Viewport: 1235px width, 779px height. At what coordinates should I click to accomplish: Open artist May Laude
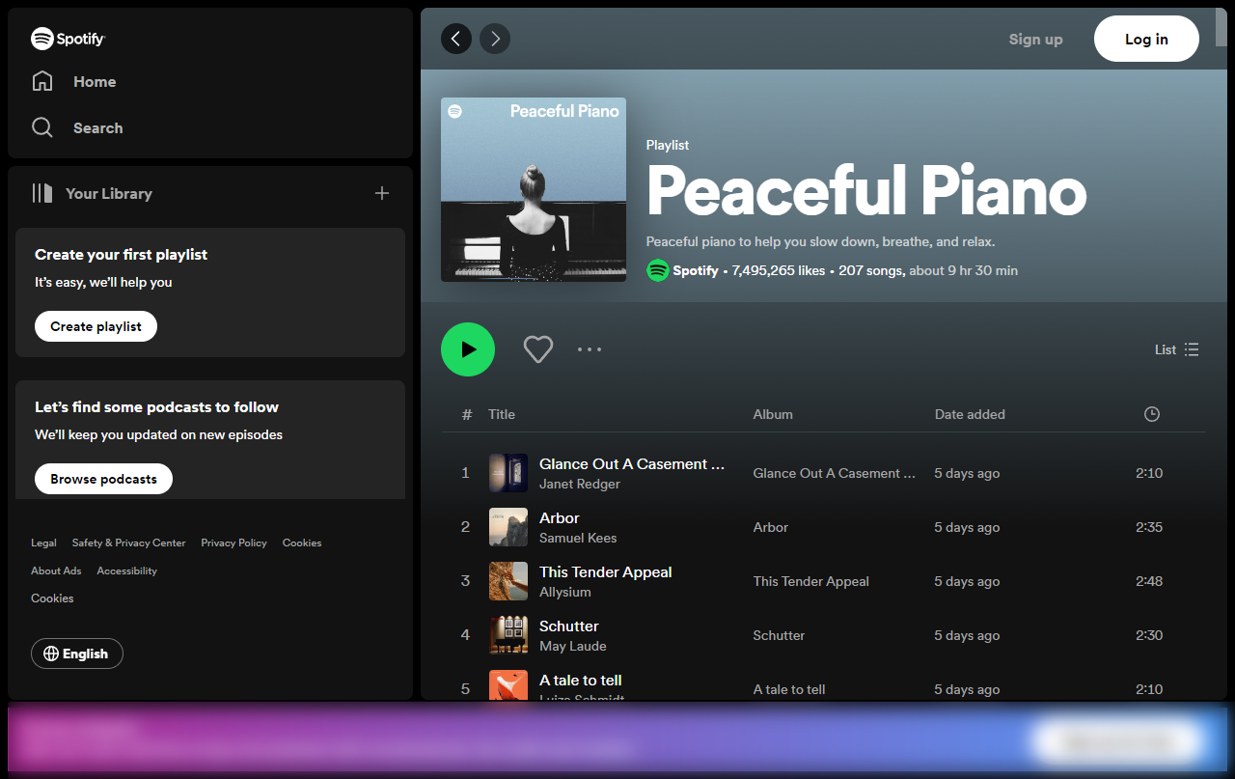[573, 647]
